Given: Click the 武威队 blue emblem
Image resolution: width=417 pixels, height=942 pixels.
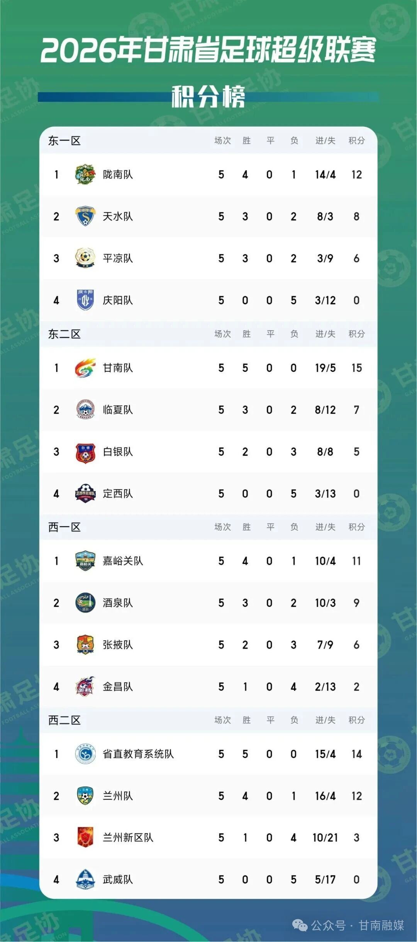Looking at the screenshot, I should [85, 879].
